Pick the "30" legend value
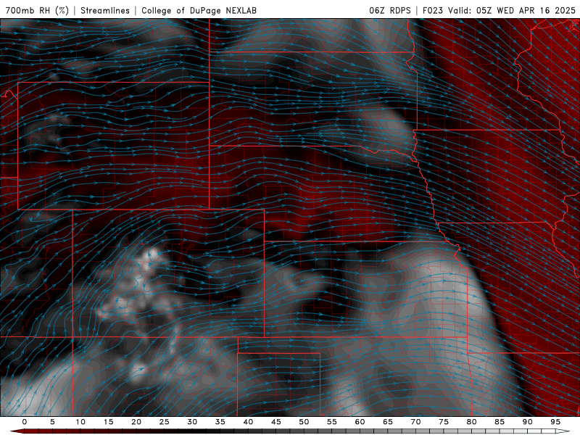Screen dimensions: 580x435 [192, 422]
